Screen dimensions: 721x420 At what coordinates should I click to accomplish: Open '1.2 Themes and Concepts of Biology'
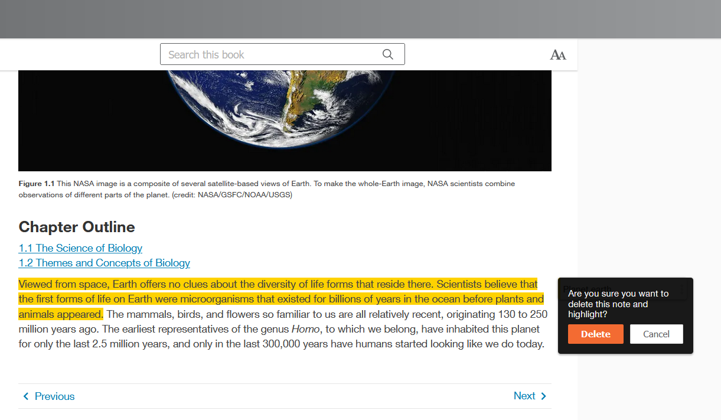tap(104, 263)
